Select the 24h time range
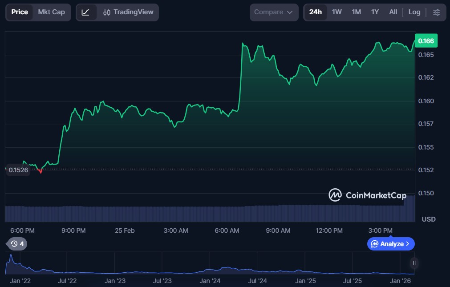Viewport: 450px width, 287px height. tap(315, 12)
